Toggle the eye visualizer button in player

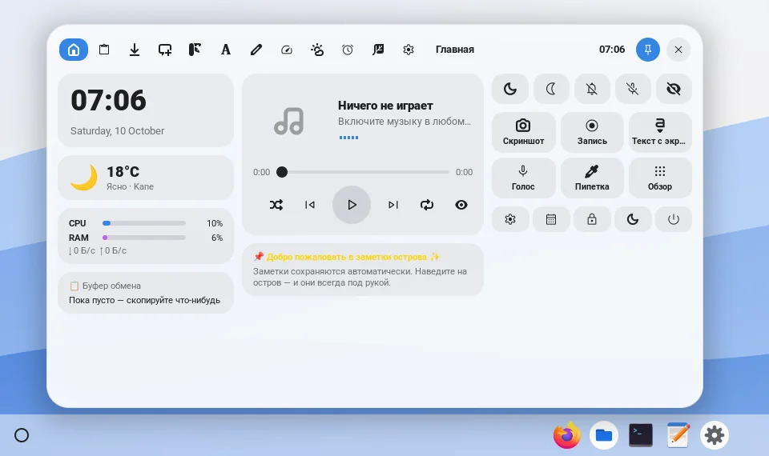pos(461,205)
